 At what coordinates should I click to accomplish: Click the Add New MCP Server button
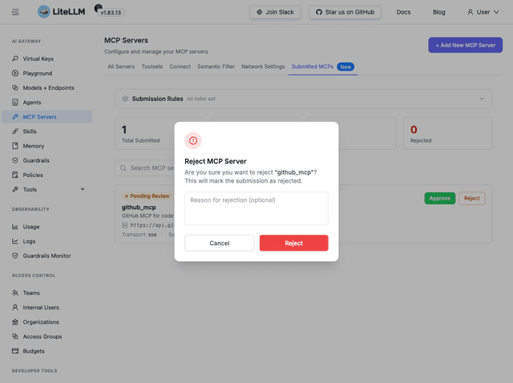pyautogui.click(x=465, y=45)
